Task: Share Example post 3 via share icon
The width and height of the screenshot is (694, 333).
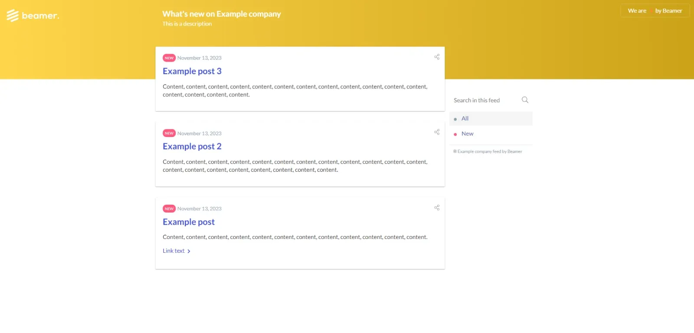Action: pyautogui.click(x=437, y=57)
